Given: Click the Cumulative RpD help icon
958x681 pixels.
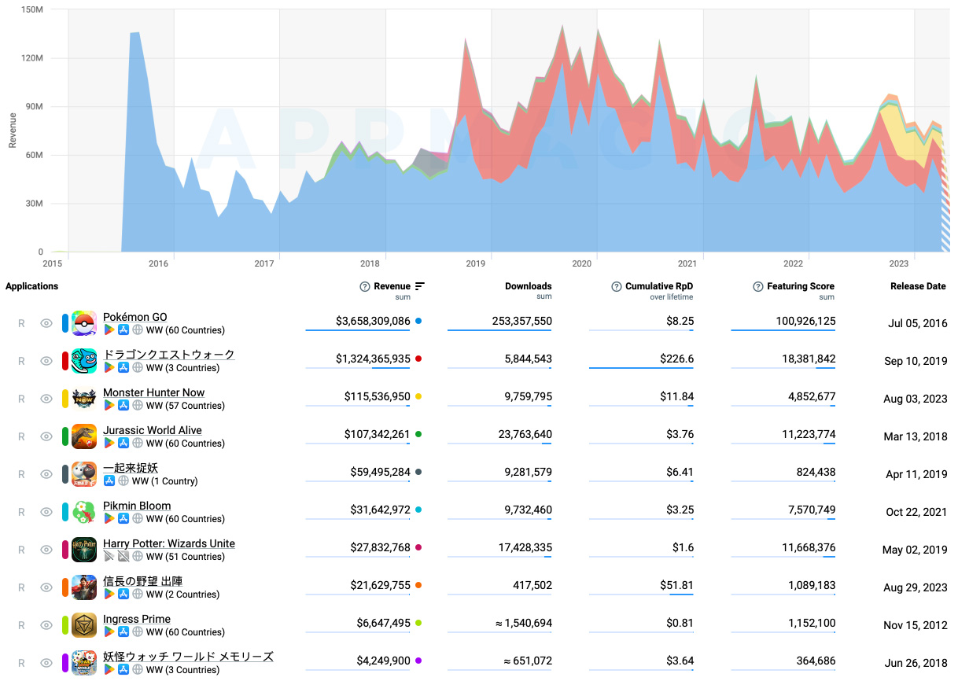Looking at the screenshot, I should 616,287.
